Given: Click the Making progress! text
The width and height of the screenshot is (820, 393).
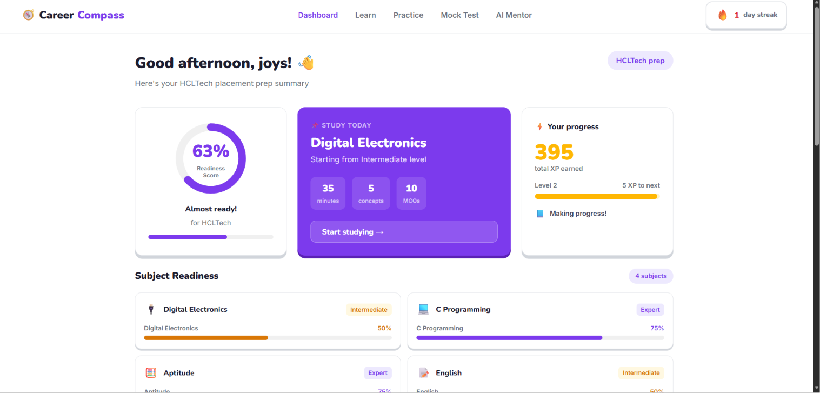Looking at the screenshot, I should 578,214.
